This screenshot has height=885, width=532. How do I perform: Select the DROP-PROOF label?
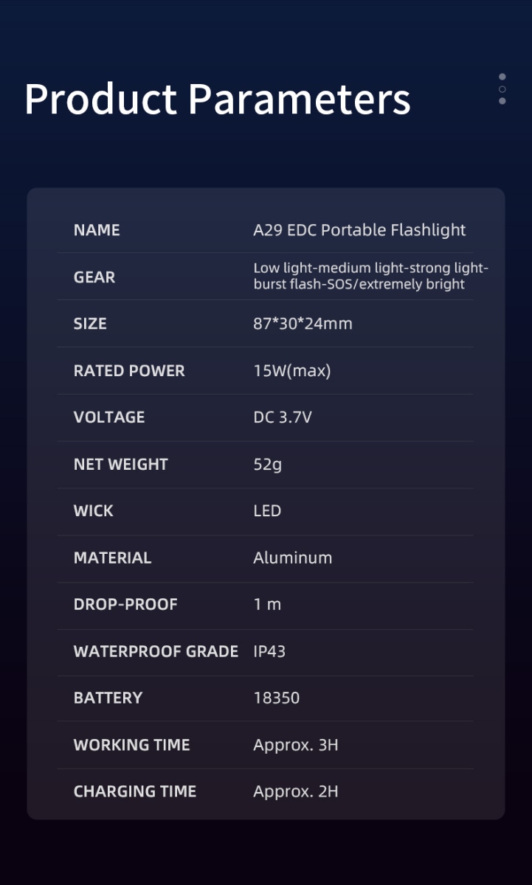pyautogui.click(x=125, y=605)
